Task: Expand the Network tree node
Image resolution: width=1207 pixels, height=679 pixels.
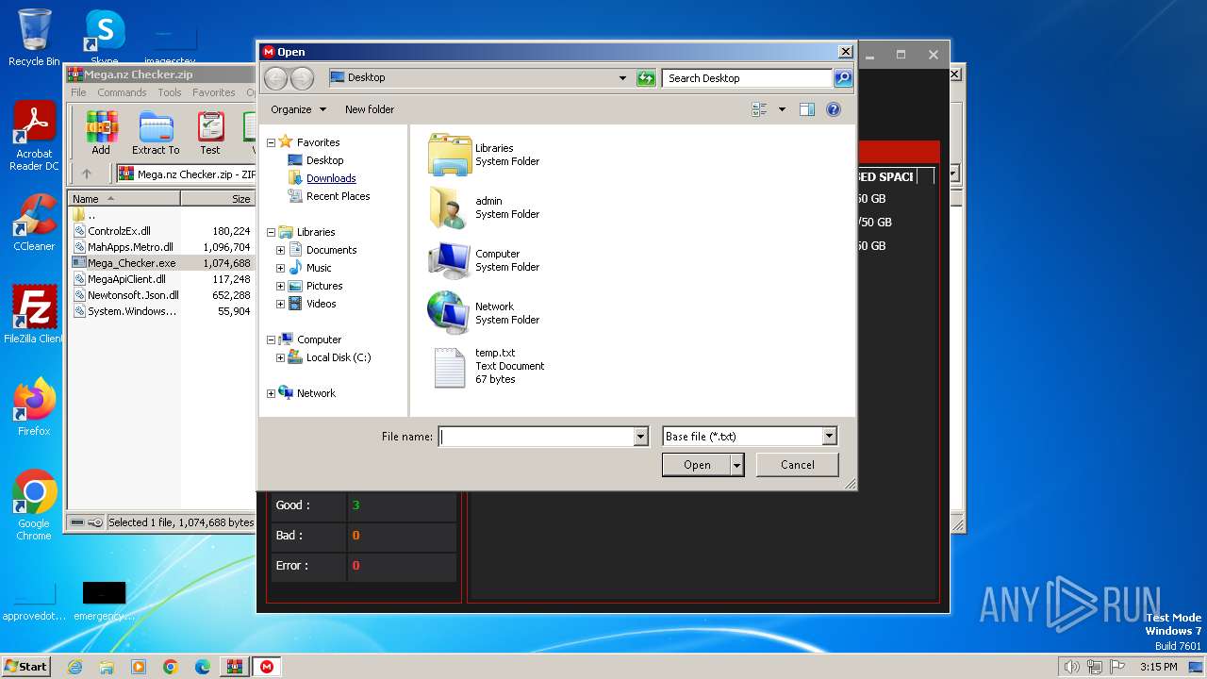Action: click(272, 393)
